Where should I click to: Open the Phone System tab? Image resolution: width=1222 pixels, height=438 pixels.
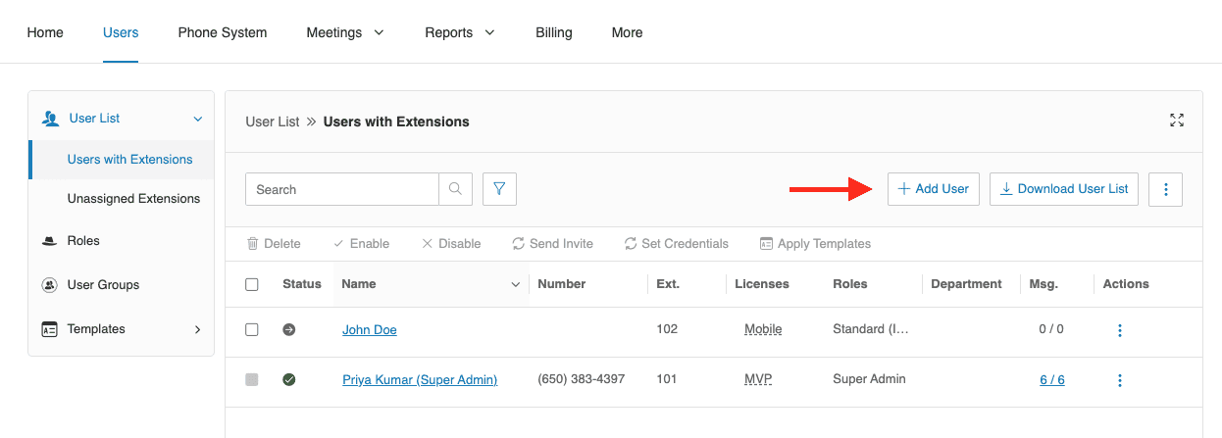tap(222, 32)
